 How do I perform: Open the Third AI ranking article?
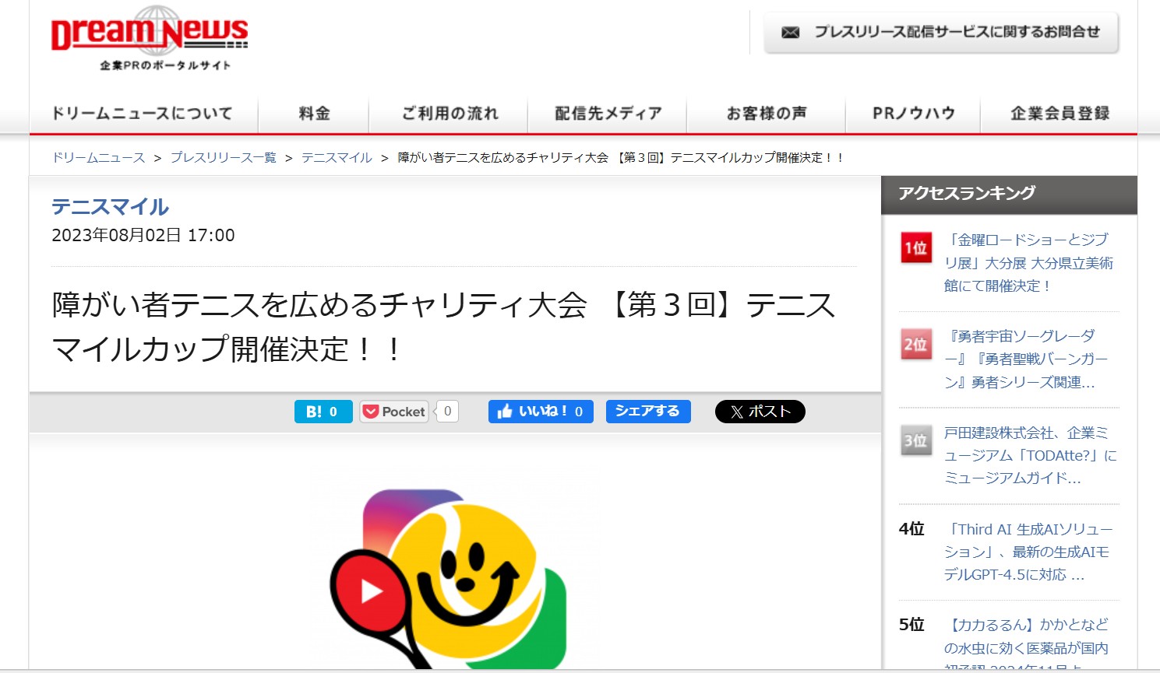coord(1028,552)
